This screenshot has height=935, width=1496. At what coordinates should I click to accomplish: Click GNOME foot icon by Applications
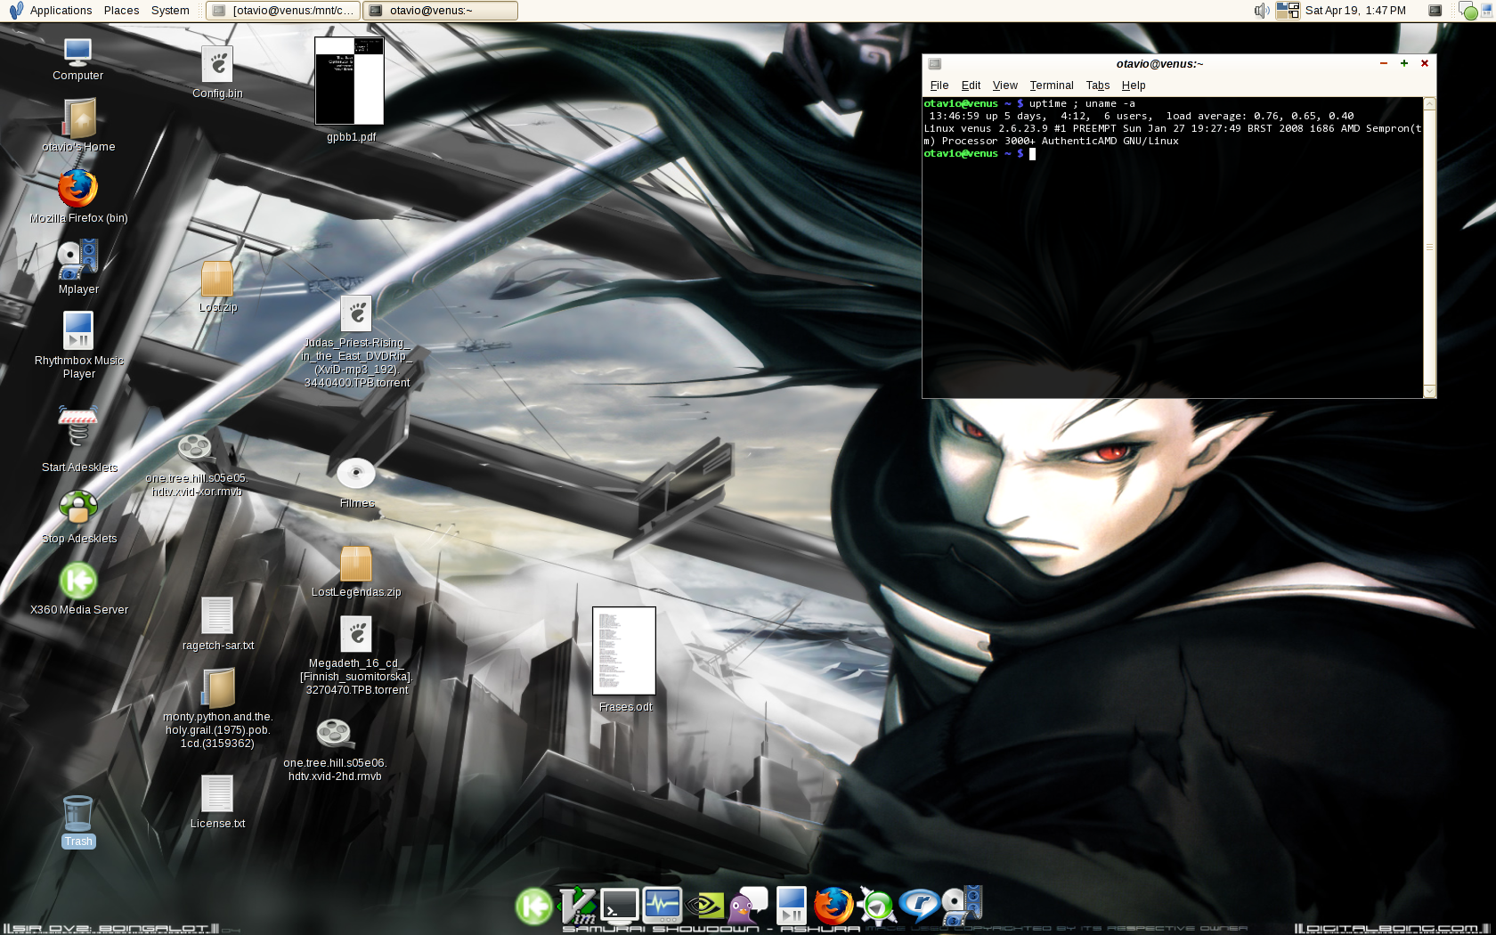[x=15, y=11]
